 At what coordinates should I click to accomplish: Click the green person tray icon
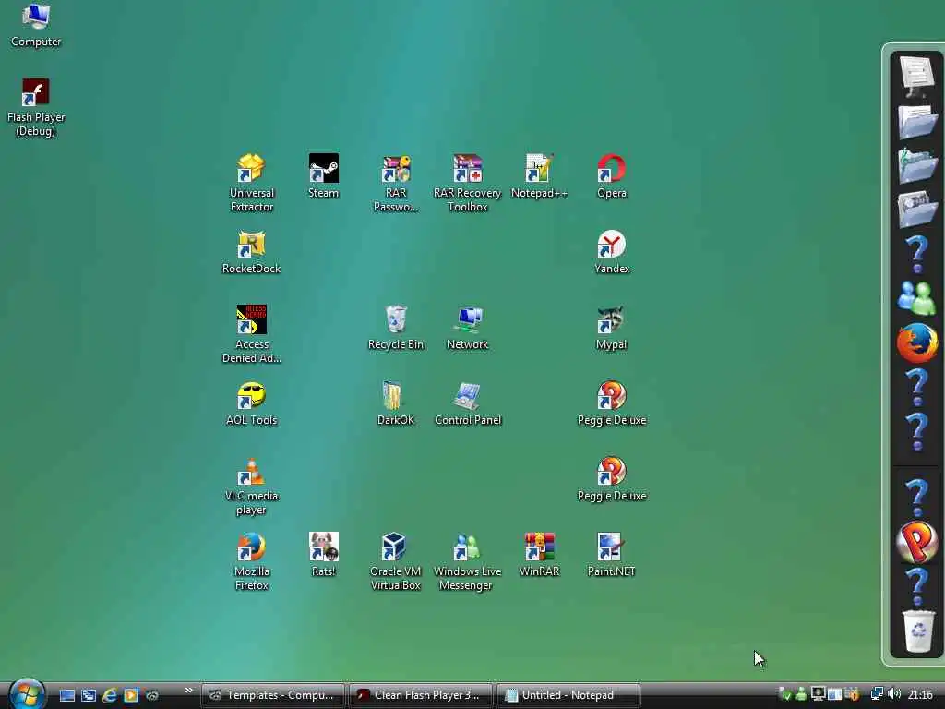(802, 694)
